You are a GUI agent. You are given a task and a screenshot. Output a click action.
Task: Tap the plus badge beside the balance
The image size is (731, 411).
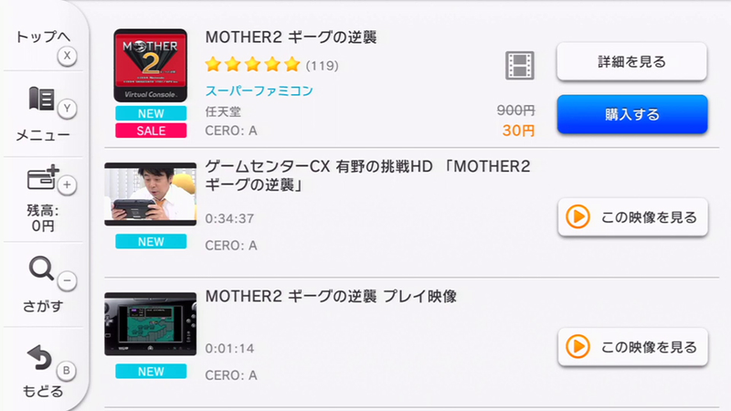(x=67, y=185)
